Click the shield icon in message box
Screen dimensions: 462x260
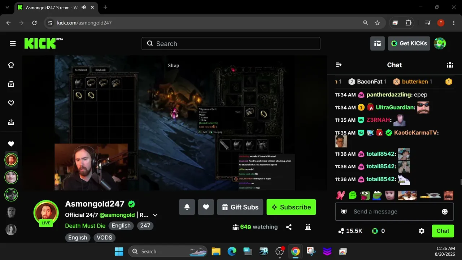(344, 212)
